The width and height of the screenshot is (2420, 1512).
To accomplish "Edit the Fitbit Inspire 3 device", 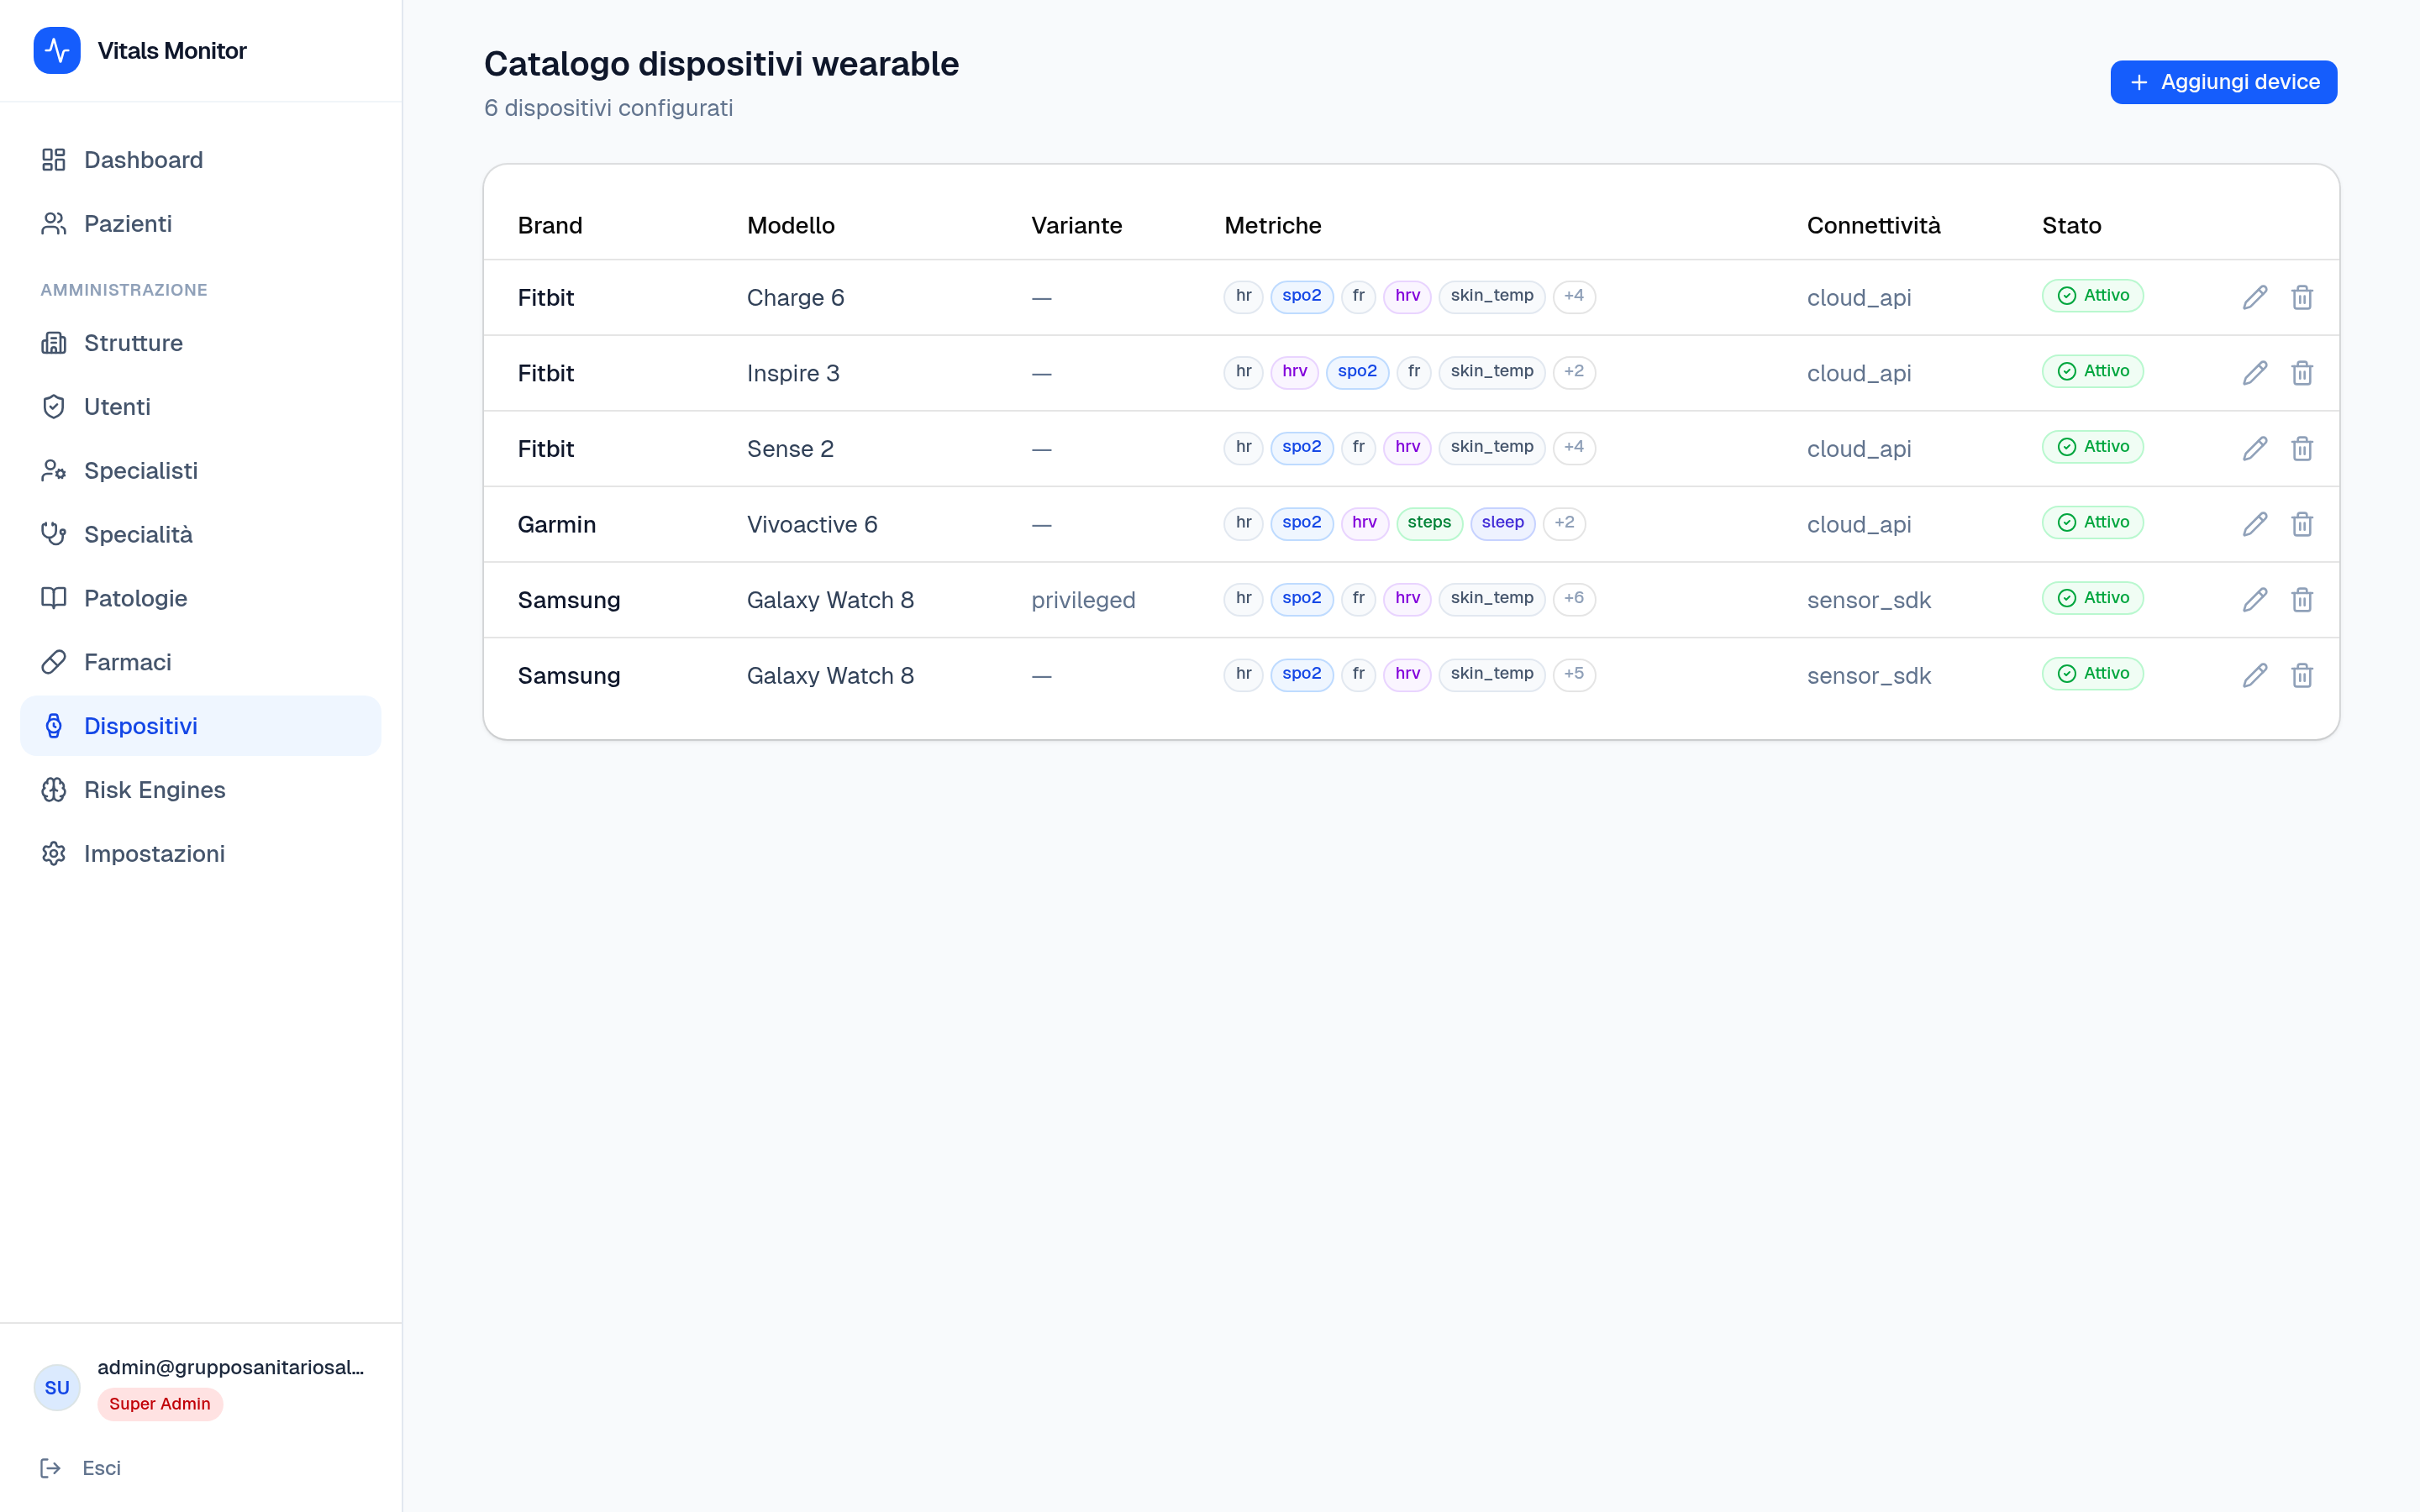I will coord(2254,373).
